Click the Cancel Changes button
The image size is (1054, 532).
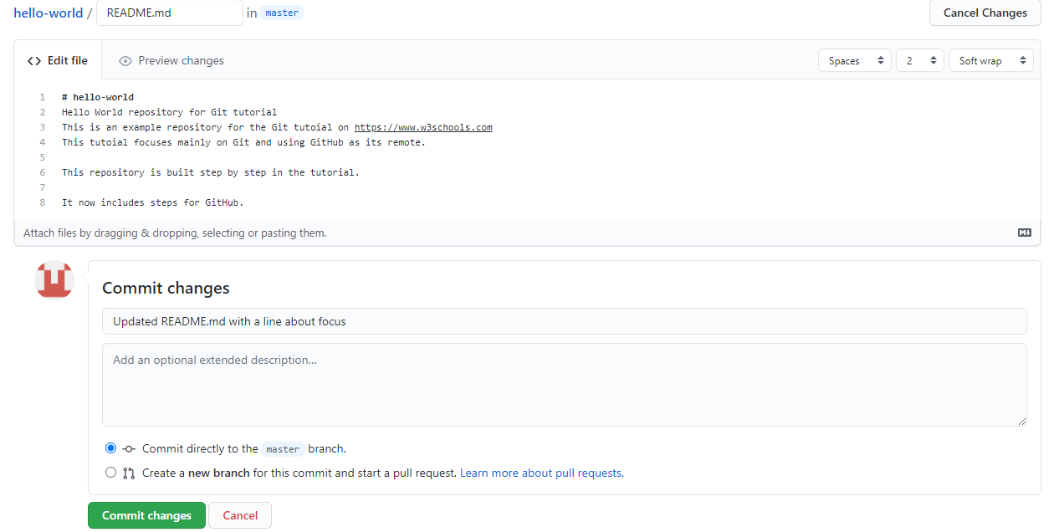985,13
